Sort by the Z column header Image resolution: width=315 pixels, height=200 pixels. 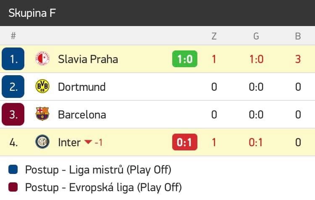(x=214, y=36)
